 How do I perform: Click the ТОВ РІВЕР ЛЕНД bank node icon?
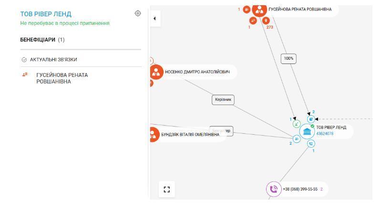(307, 131)
